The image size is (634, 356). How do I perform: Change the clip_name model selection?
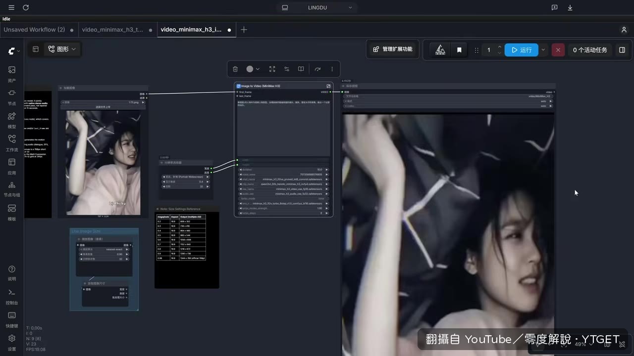click(x=283, y=184)
